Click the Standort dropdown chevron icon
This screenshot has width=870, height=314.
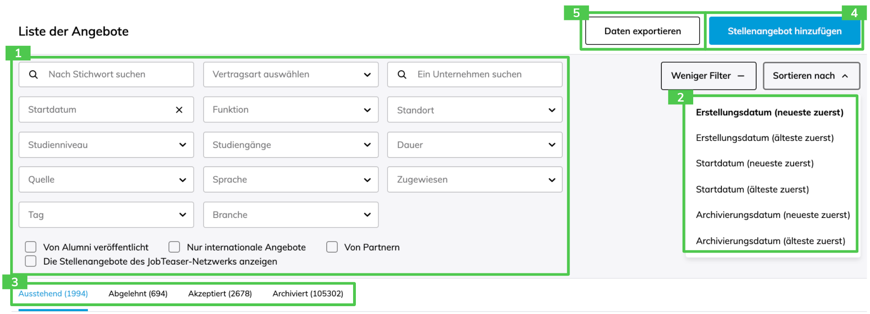point(552,110)
